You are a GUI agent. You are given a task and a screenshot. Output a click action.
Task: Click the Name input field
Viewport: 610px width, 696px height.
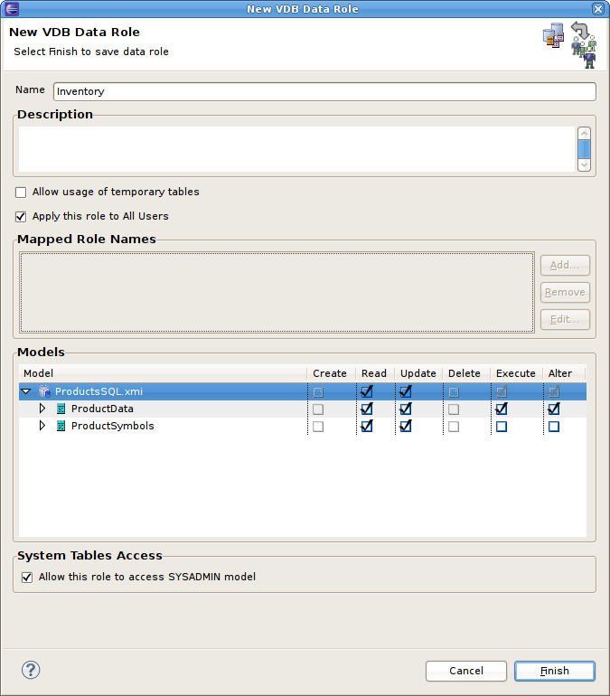[324, 91]
